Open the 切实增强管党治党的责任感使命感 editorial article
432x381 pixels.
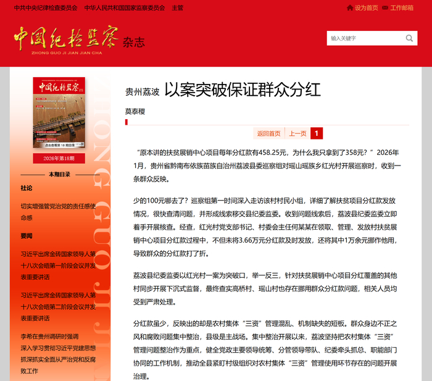[58, 212]
